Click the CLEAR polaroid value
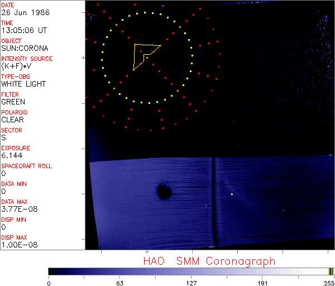 (x=12, y=120)
